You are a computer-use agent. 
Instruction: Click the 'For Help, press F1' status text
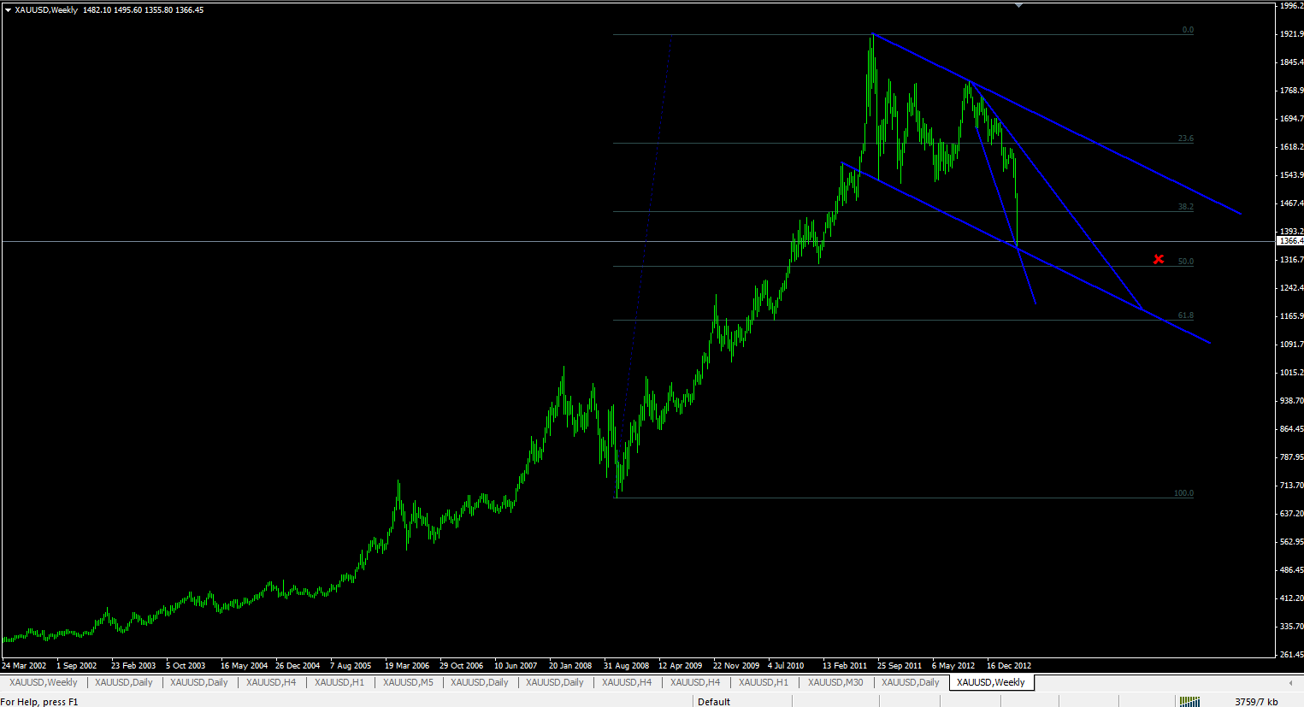coord(39,702)
